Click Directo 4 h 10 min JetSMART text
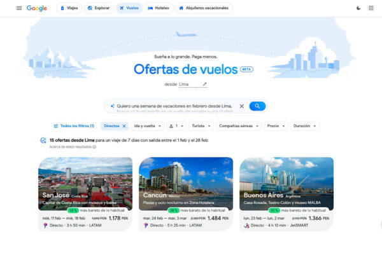This screenshot has height=253, width=382. tap(279, 226)
